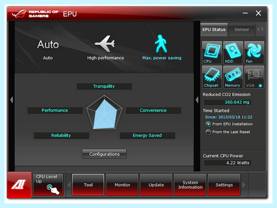Click the Since: 2013/03/18 11:22 text
The image size is (277, 208).
point(229,117)
